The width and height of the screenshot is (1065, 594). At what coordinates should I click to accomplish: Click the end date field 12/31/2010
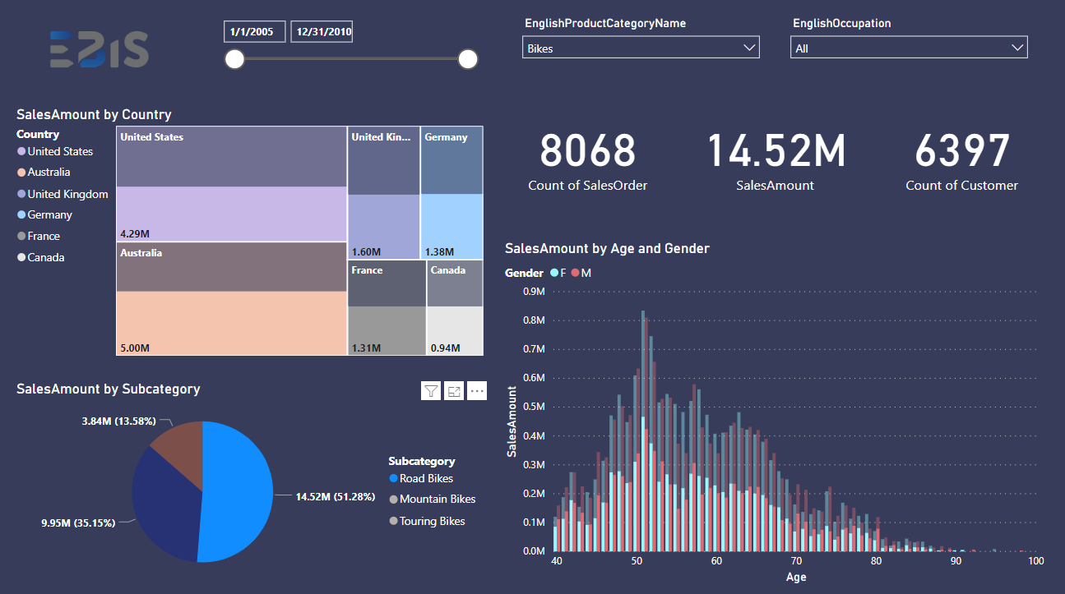(322, 32)
